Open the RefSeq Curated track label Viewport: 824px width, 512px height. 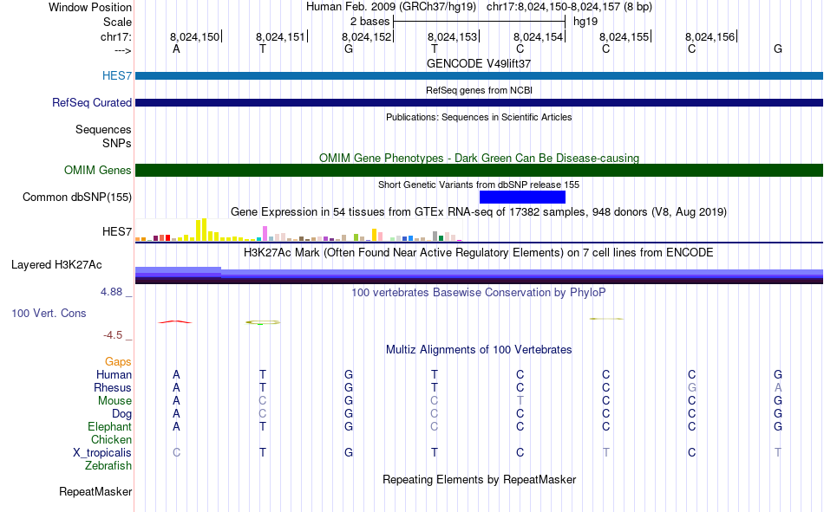pos(91,102)
